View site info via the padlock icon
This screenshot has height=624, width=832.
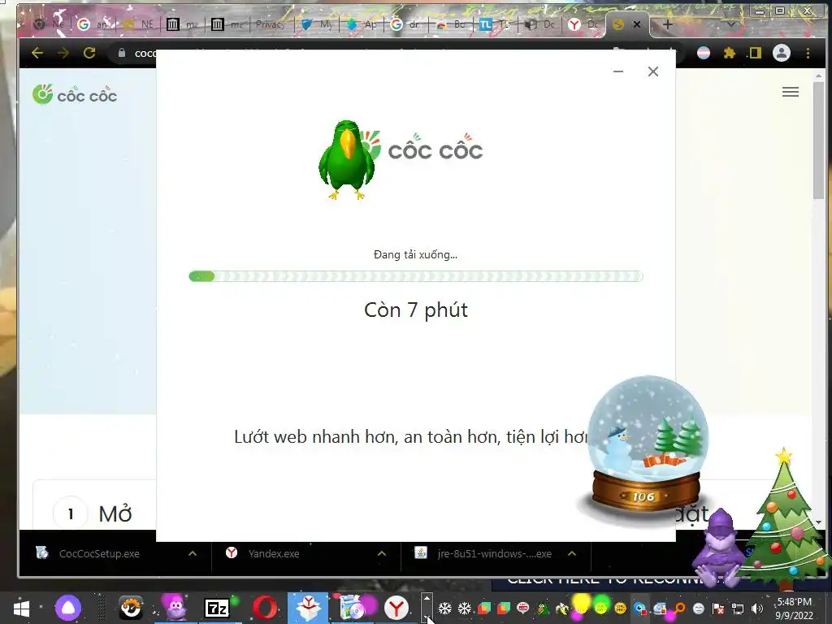pyautogui.click(x=122, y=53)
